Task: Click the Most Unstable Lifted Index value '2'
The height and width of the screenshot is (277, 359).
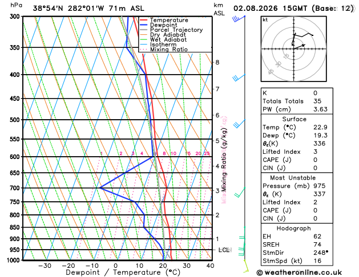Action: tap(316, 202)
